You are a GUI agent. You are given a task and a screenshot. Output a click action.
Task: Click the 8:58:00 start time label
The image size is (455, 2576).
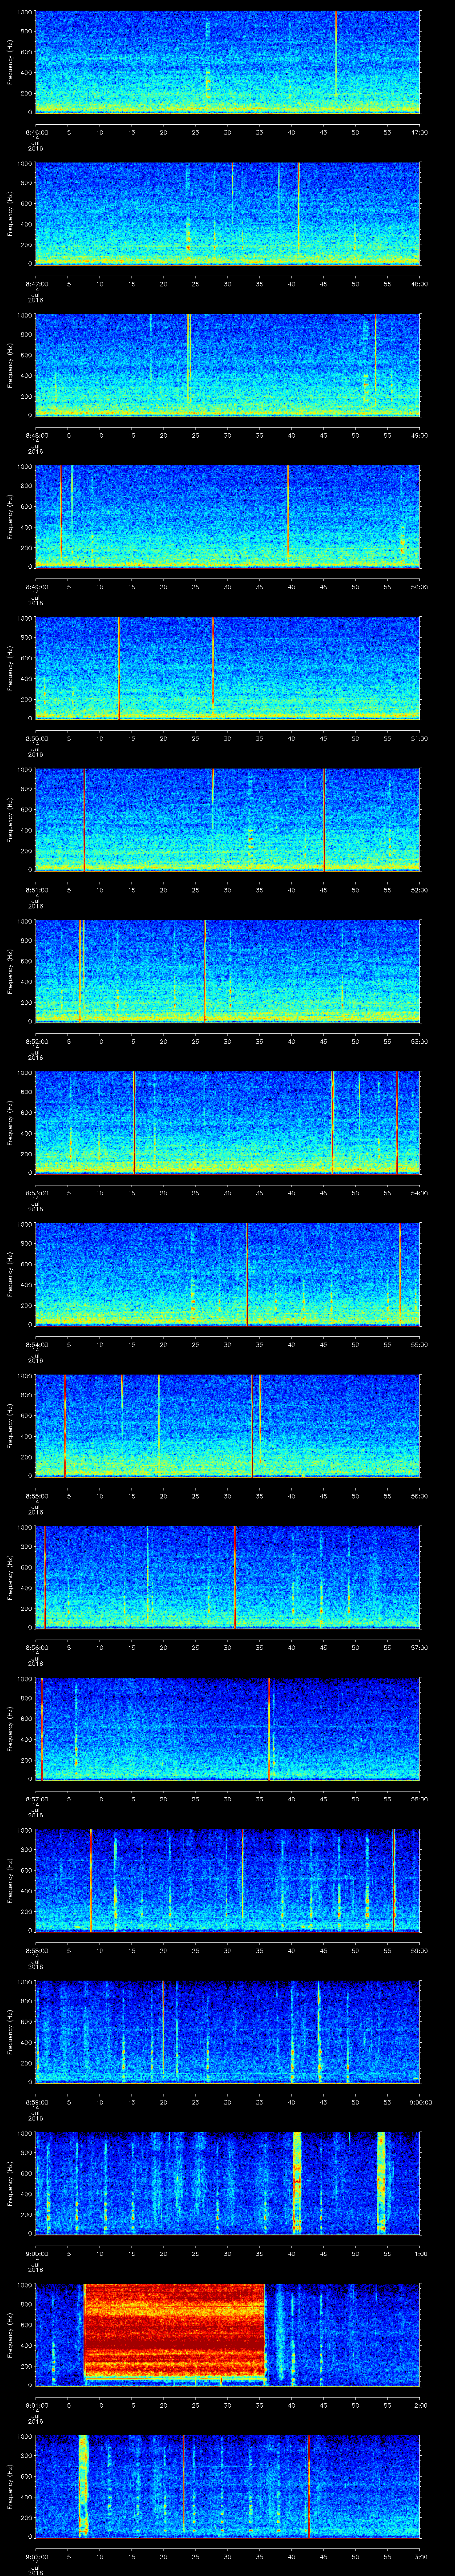[x=36, y=1950]
